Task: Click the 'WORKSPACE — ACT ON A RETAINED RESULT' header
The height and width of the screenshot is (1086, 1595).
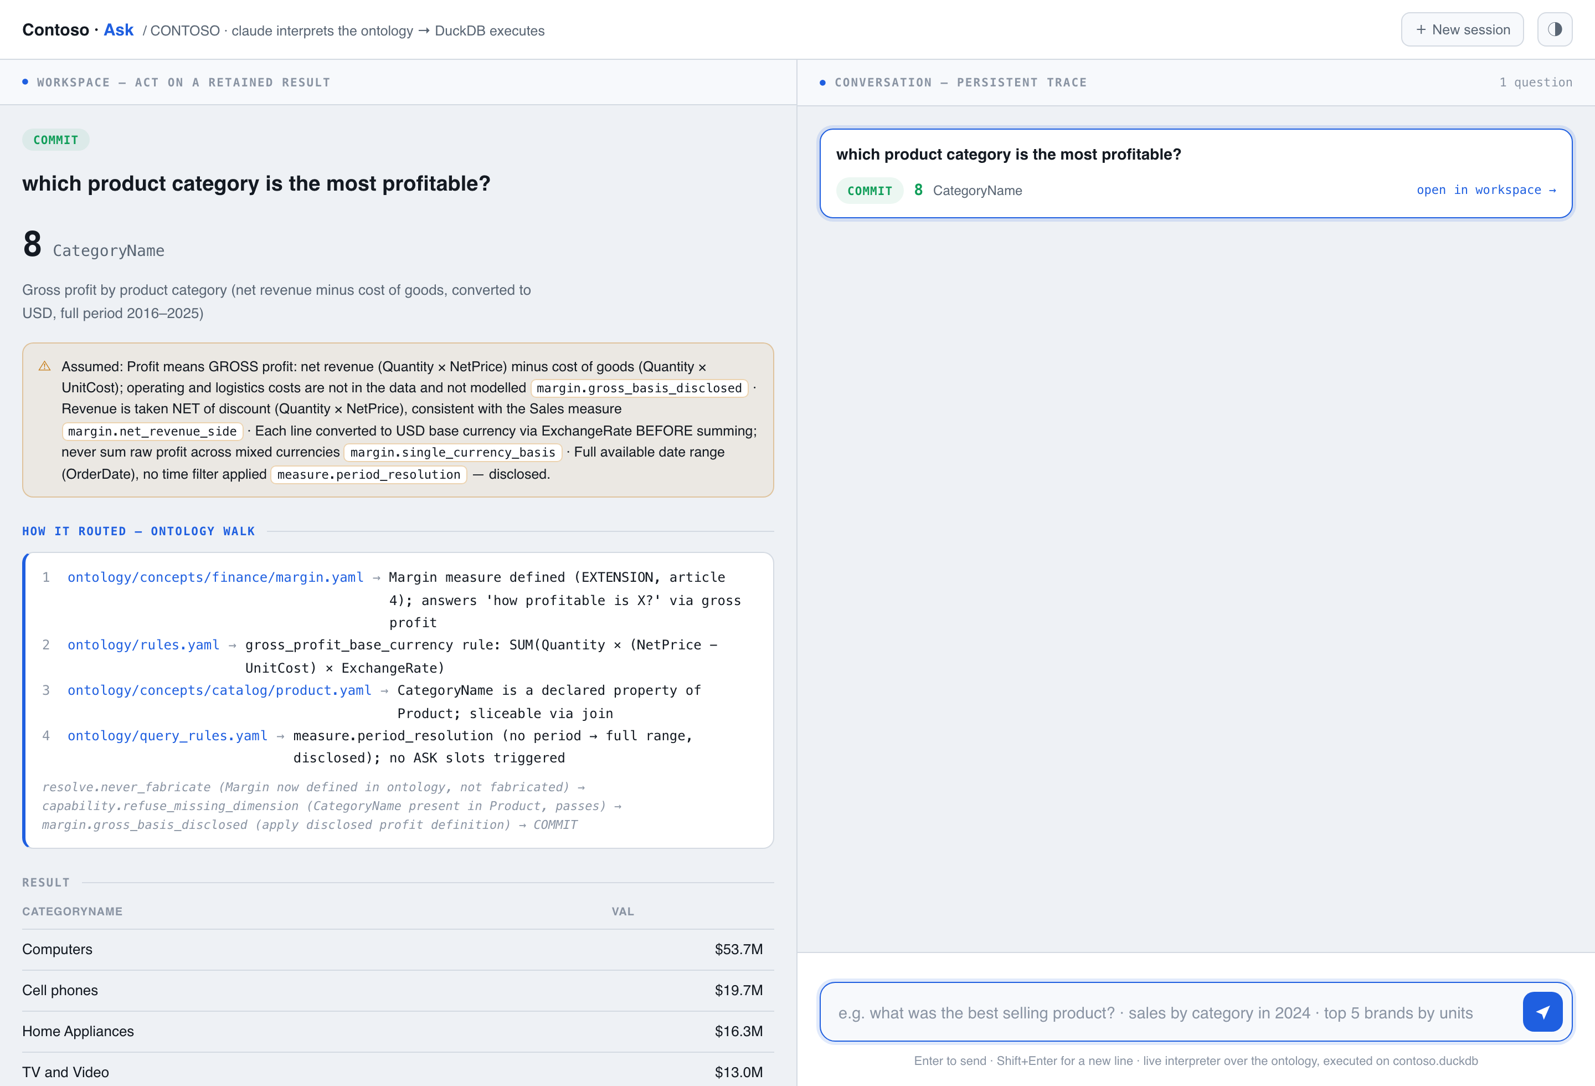Action: [183, 83]
